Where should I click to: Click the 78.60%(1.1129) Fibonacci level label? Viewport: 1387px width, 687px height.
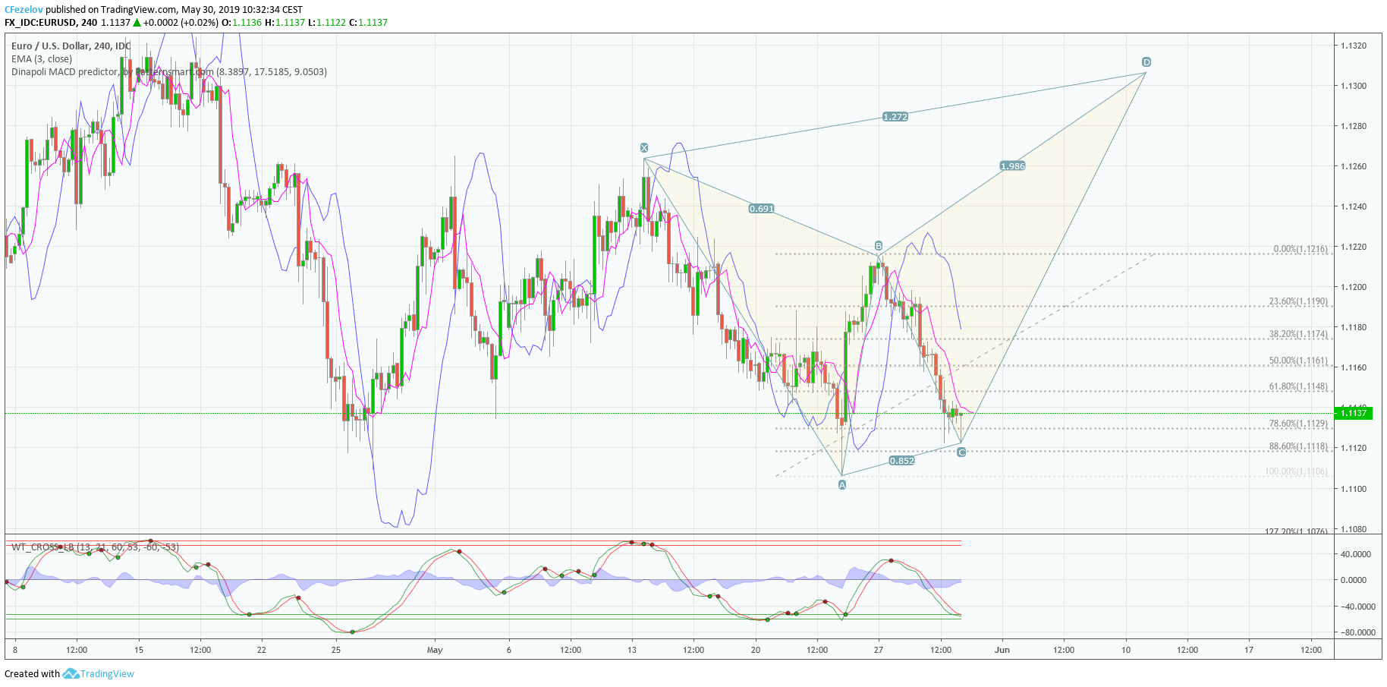[1298, 424]
